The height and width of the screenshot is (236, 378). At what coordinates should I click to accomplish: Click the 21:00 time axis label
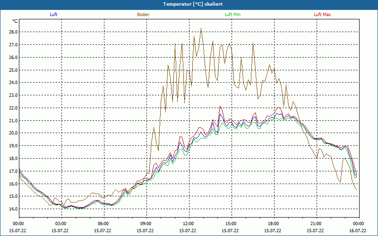click(x=316, y=224)
